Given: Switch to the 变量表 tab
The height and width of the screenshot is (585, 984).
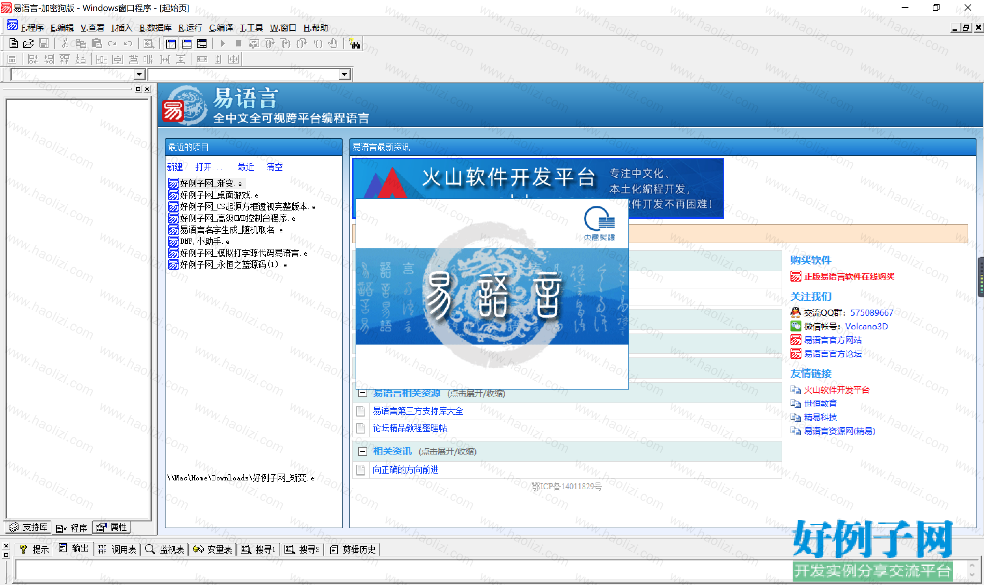Looking at the screenshot, I should (213, 549).
